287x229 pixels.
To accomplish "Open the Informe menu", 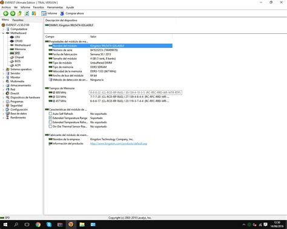I will [25, 7].
